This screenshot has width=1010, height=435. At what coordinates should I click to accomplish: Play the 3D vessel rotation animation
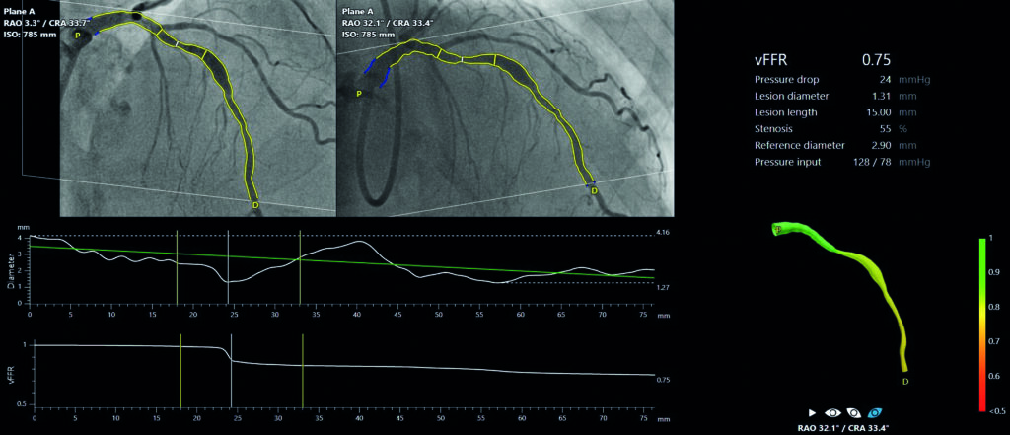pos(813,411)
